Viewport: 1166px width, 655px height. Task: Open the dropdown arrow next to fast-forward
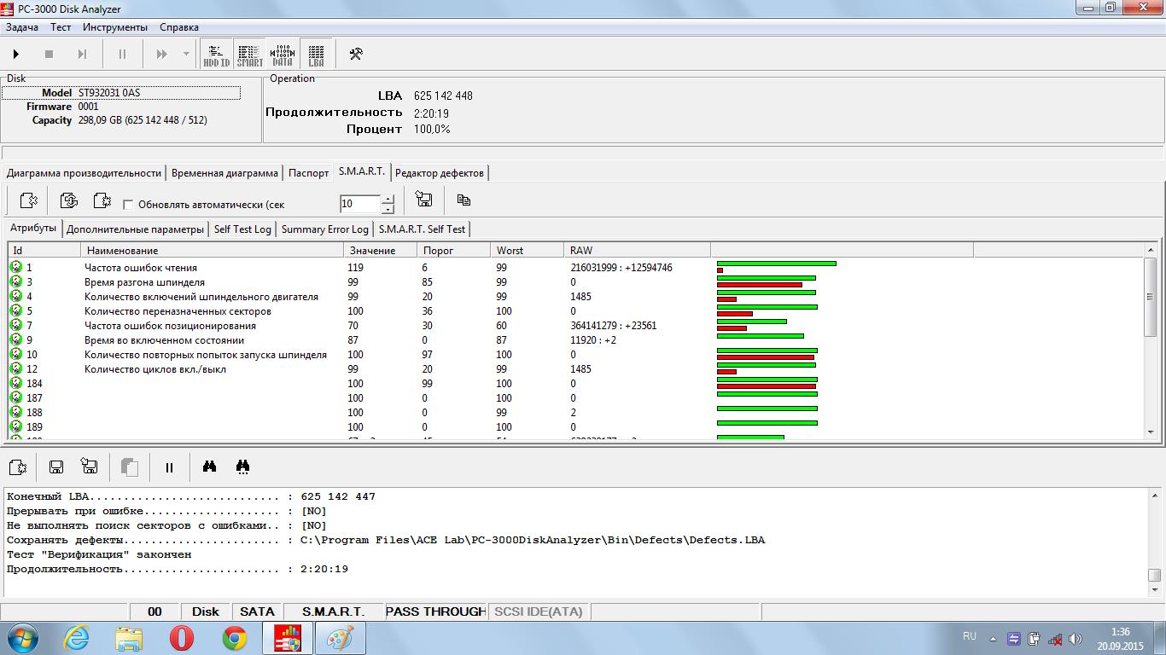(186, 54)
